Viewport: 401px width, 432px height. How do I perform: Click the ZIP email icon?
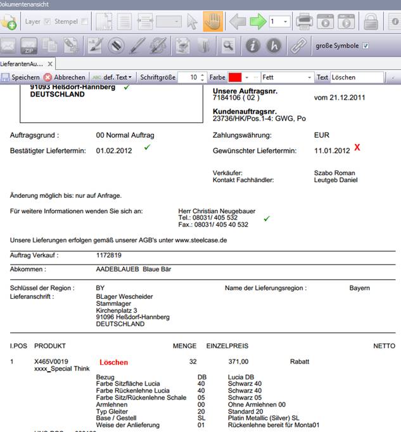29,46
